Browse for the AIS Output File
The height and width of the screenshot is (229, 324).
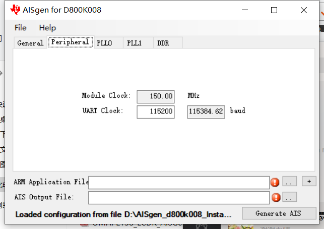(290, 197)
